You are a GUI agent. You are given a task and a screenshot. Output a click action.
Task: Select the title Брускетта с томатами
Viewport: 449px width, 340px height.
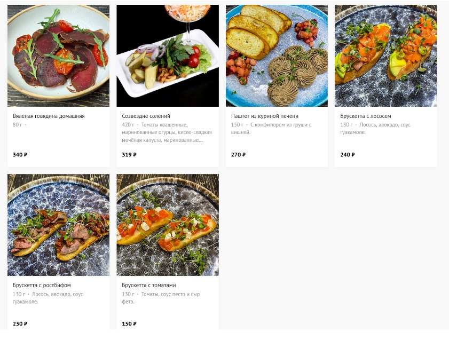[149, 285]
